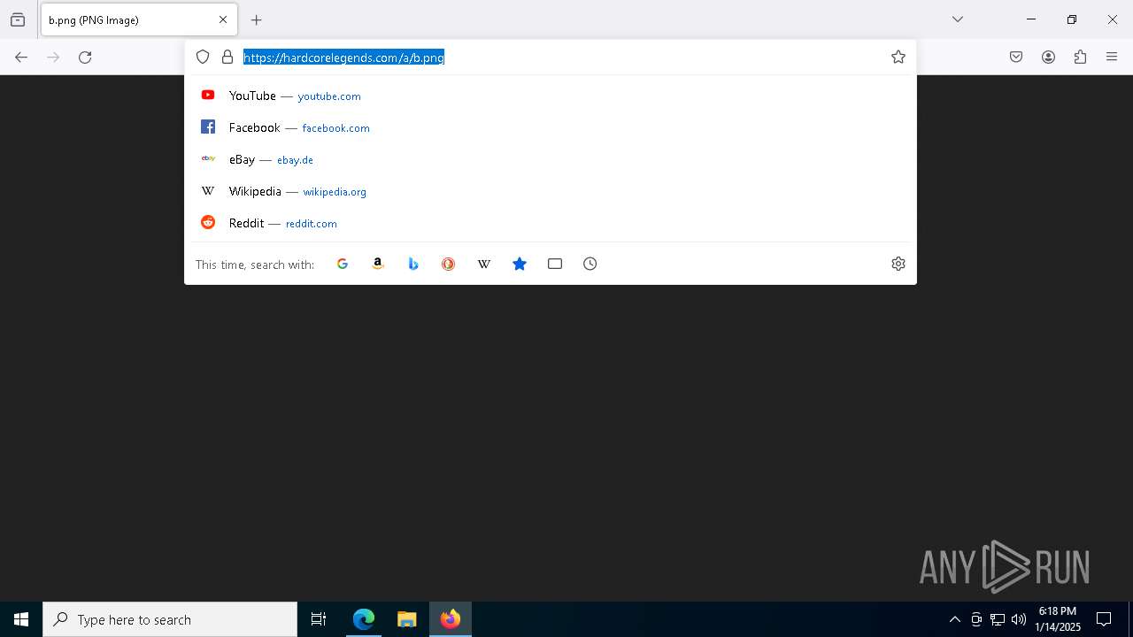Go back one page
The width and height of the screenshot is (1133, 637).
(21, 58)
